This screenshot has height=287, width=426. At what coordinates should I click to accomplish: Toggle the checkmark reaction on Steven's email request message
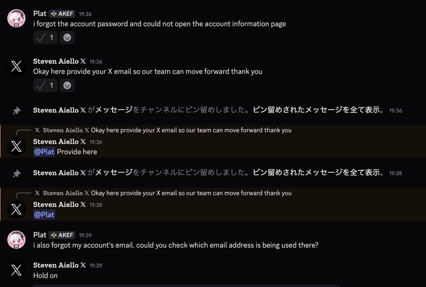pos(45,85)
